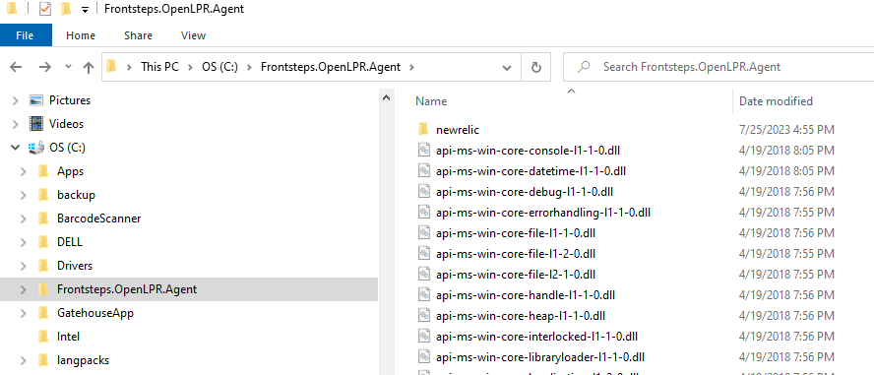Screen dimensions: 874x375
Task: Click navigation pane scrollbar up arrow
Action: click(385, 97)
